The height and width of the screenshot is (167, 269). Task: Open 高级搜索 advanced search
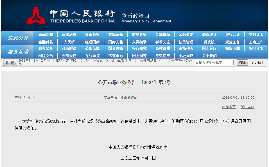[257, 63]
